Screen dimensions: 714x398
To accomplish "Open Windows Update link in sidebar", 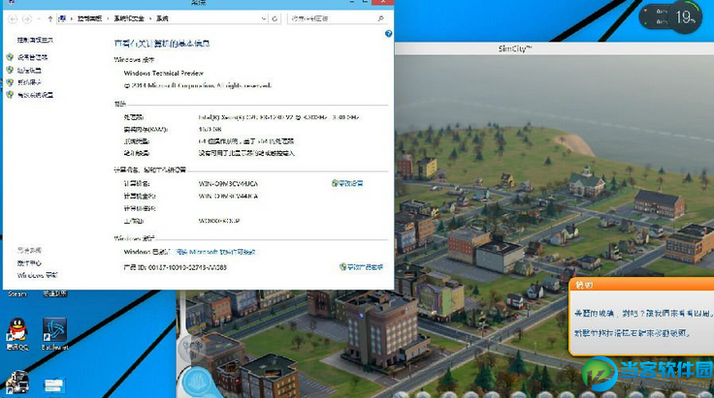I will click(37, 275).
